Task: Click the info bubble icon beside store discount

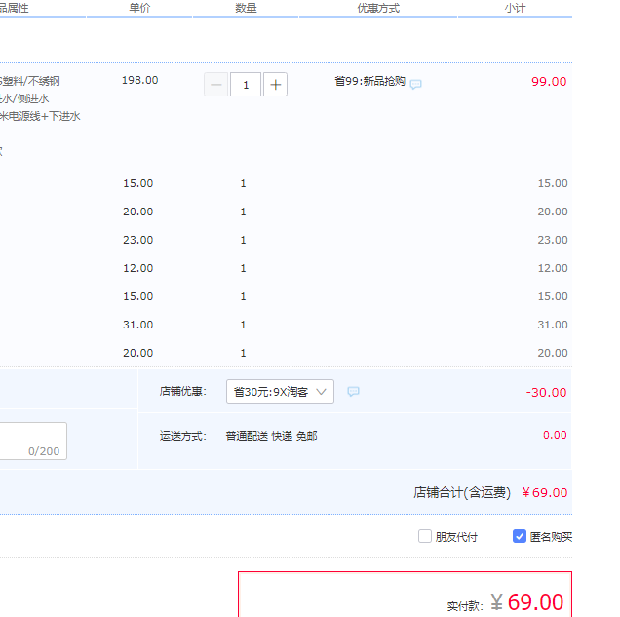Action: 353,391
